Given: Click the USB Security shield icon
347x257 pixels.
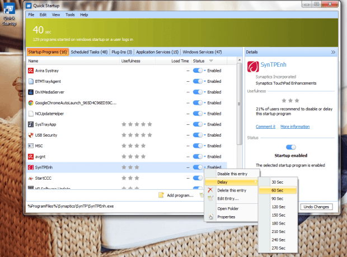Looking at the screenshot, I should click(x=31, y=135).
